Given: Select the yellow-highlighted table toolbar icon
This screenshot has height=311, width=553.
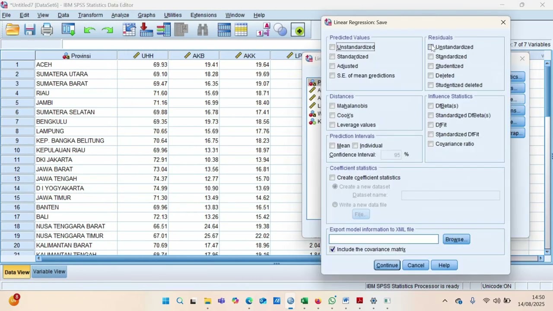Looking at the screenshot, I should [x=241, y=30].
